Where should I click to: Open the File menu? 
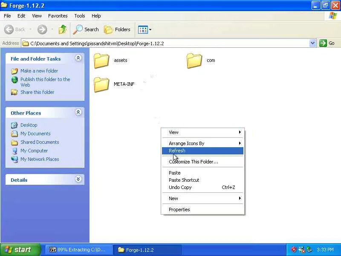[x=7, y=16]
